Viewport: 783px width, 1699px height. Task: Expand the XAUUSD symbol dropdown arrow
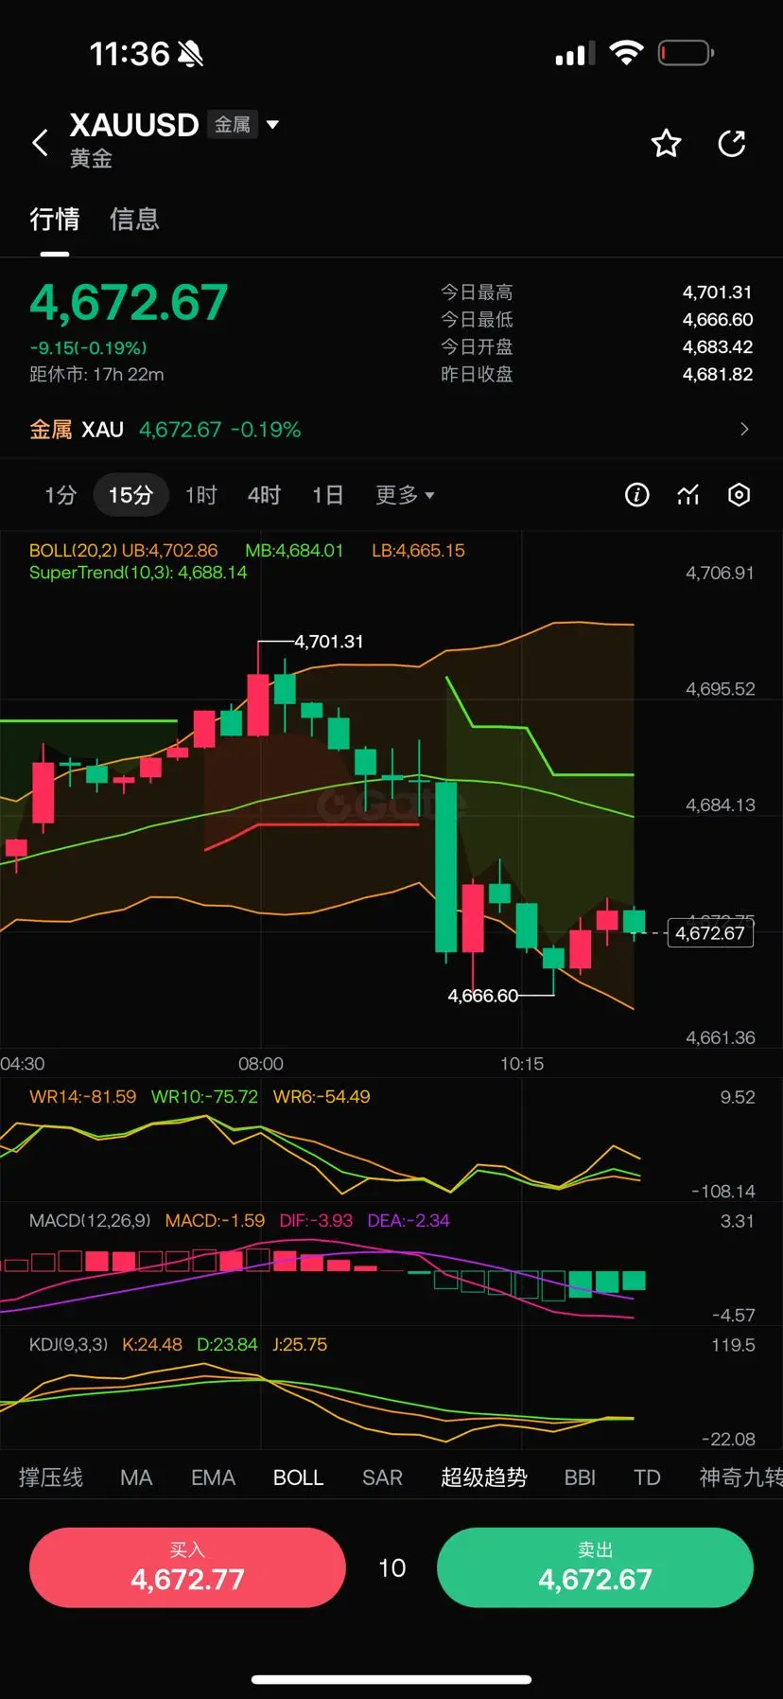(x=273, y=124)
